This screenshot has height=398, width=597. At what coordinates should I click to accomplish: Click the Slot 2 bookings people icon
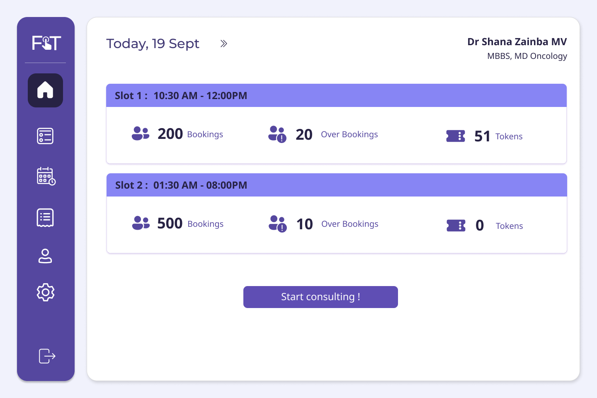click(x=141, y=223)
